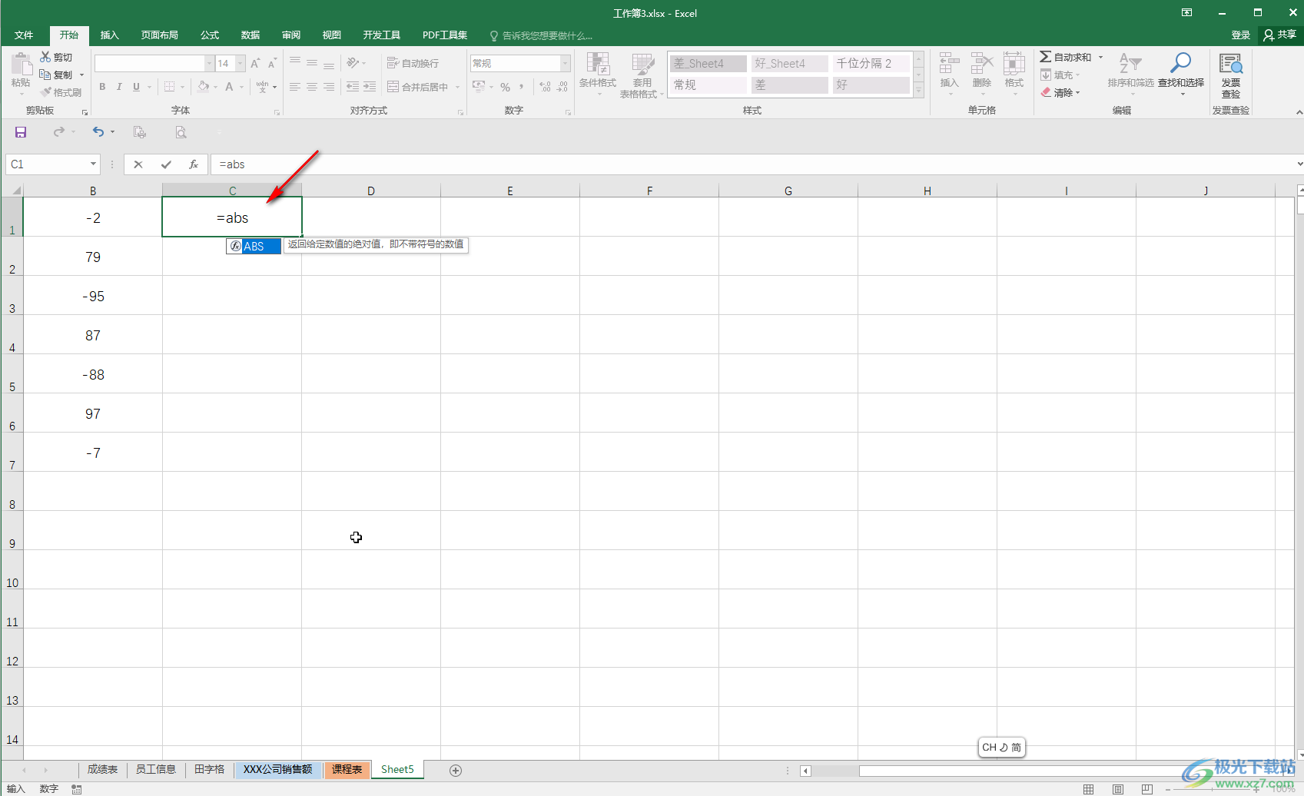Cancel formula entry with the X button

click(x=138, y=164)
